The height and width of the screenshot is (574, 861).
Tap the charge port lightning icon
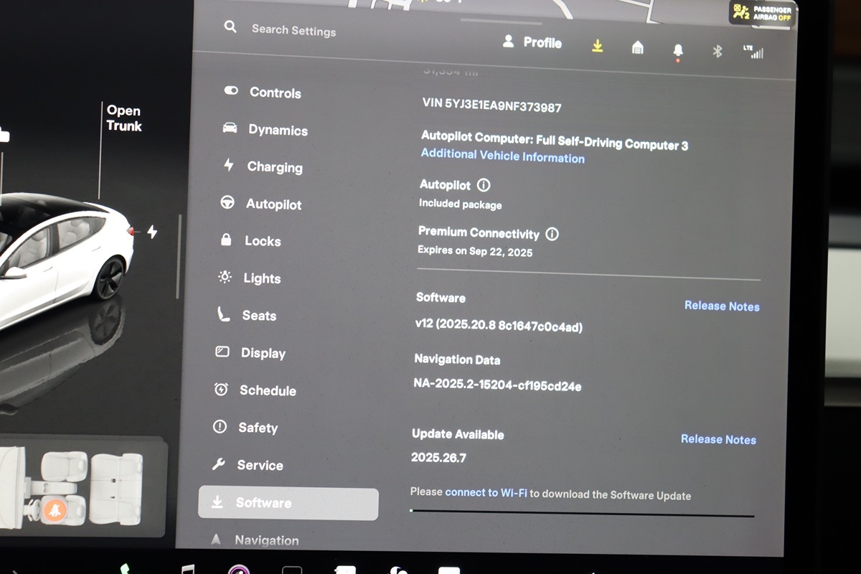(x=152, y=232)
